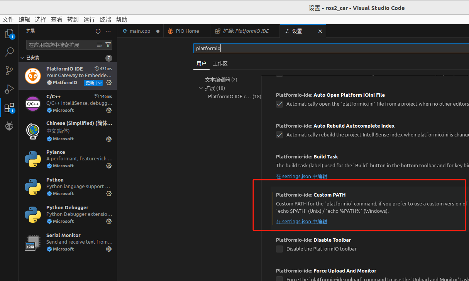Image resolution: width=469 pixels, height=281 pixels.
Task: Open the Search view in the activity bar
Action: pos(9,52)
